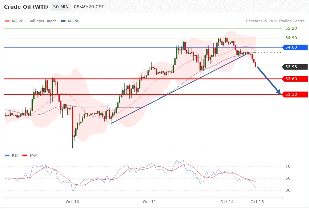
Task: Select the 54.60 blue price tag
Action: pos(295,47)
